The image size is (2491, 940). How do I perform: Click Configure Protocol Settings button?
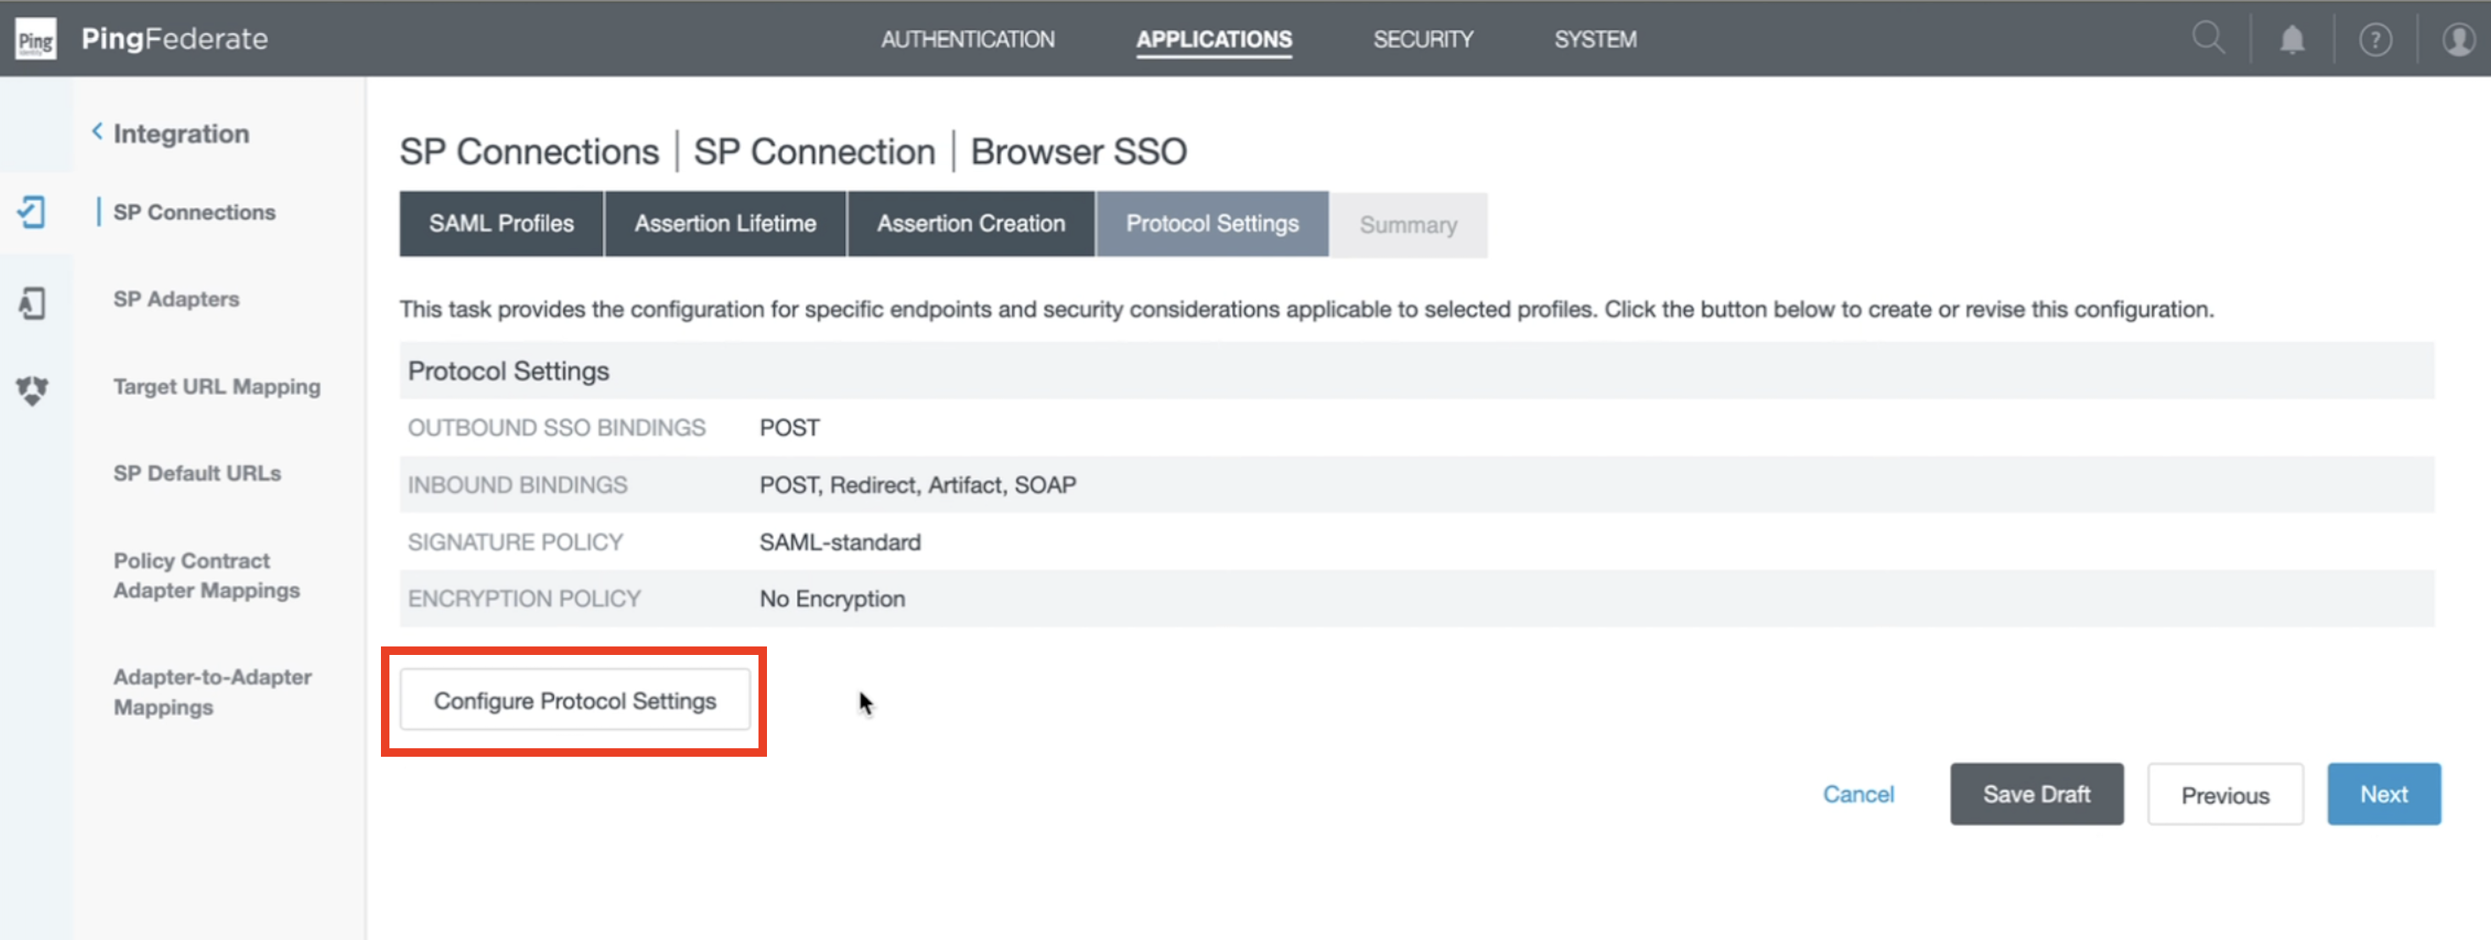click(574, 700)
